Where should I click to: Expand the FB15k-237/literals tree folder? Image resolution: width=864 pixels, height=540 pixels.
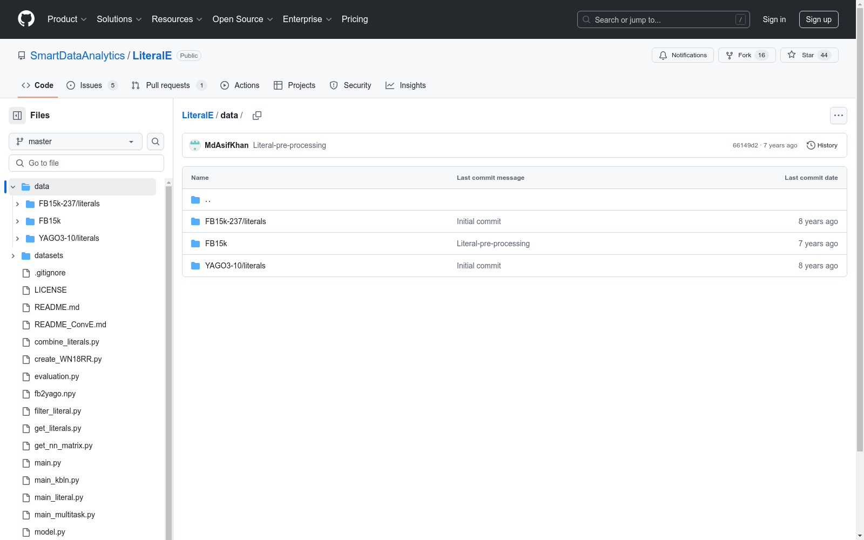(17, 204)
